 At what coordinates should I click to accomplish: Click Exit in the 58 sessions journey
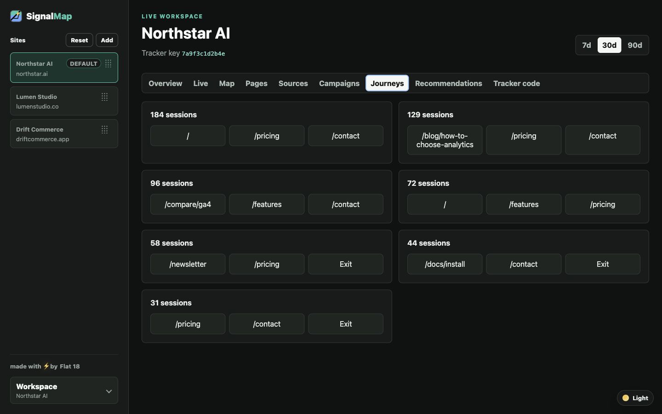coord(346,264)
